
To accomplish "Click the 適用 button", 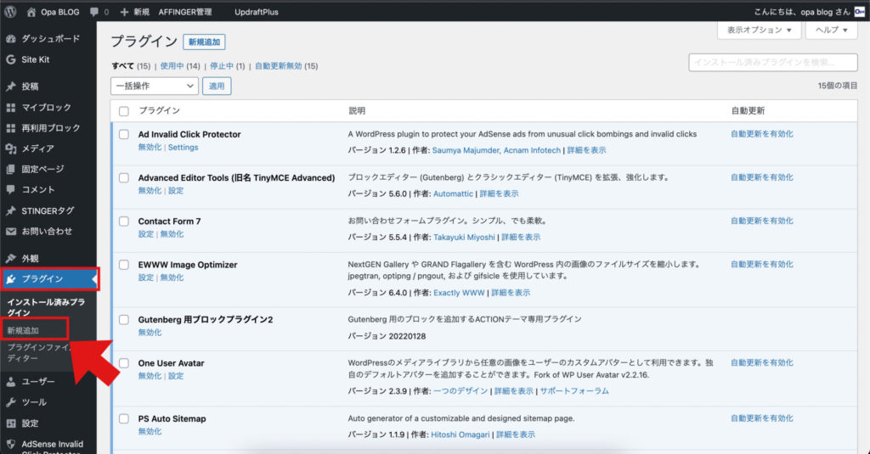I will tap(217, 86).
